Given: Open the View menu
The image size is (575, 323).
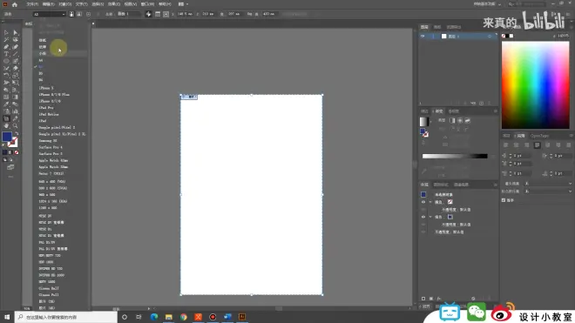Looking at the screenshot, I should 130,4.
